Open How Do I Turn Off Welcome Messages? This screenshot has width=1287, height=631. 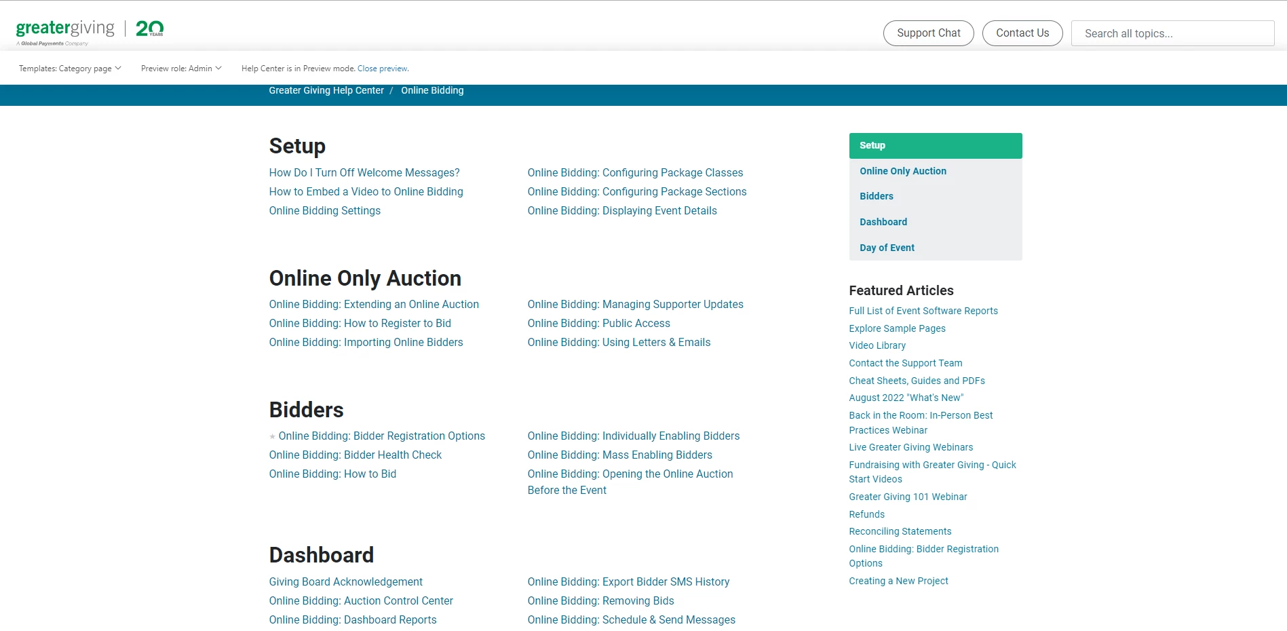(364, 173)
